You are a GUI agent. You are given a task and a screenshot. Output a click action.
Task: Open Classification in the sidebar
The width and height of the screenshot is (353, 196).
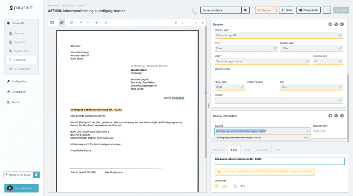click(21, 51)
